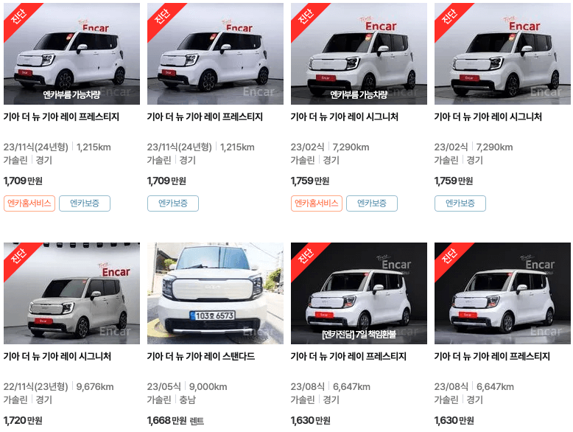Image resolution: width=573 pixels, height=432 pixels.
Task: Open the fourth Ray Signature 7,290km photo
Action: pyautogui.click(x=502, y=54)
